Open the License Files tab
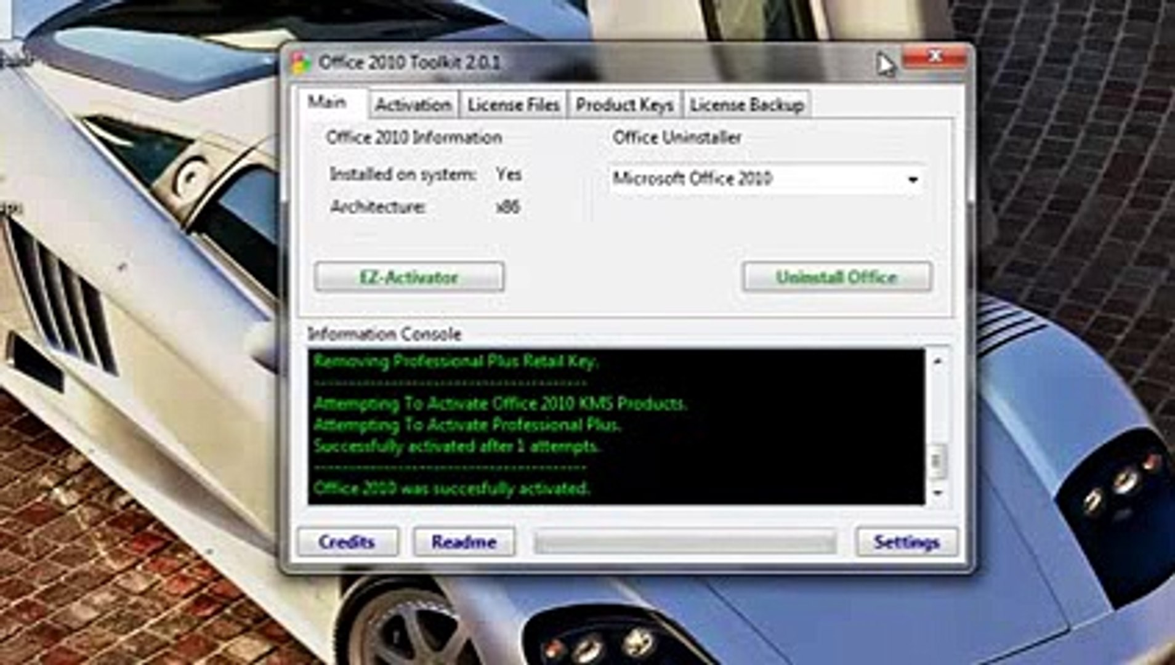The width and height of the screenshot is (1175, 665). tap(513, 105)
